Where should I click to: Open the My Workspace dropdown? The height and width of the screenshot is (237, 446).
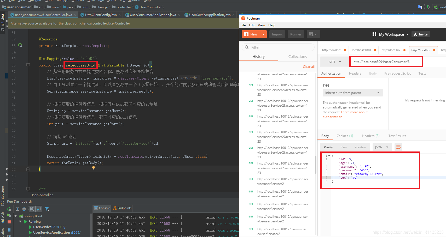click(x=394, y=34)
